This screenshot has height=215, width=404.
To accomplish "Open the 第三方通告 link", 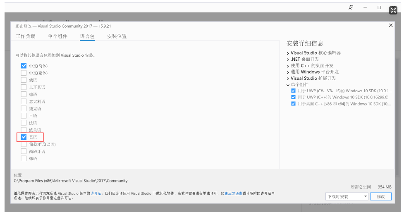I will pos(234,193).
